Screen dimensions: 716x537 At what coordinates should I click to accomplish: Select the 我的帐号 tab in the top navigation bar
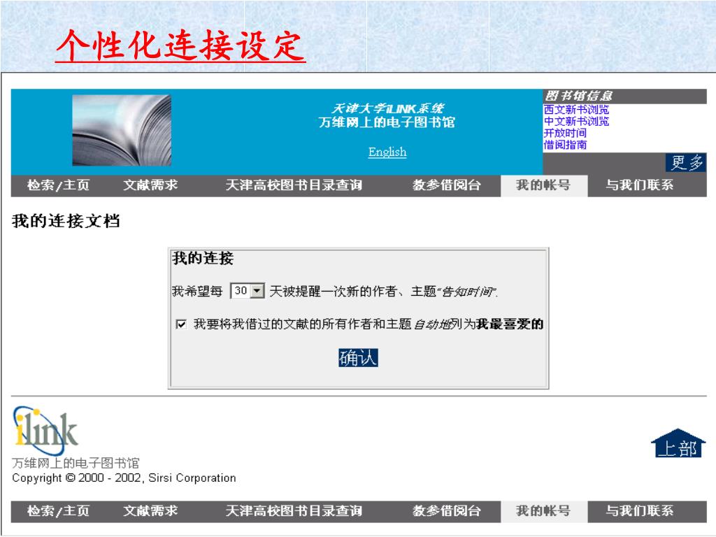[x=544, y=185]
